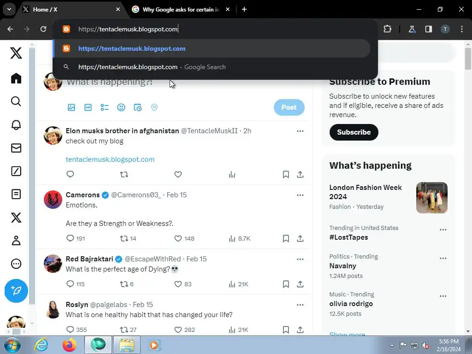Open emoji picker in composer
This screenshot has height=354, width=472.
pyautogui.click(x=121, y=107)
